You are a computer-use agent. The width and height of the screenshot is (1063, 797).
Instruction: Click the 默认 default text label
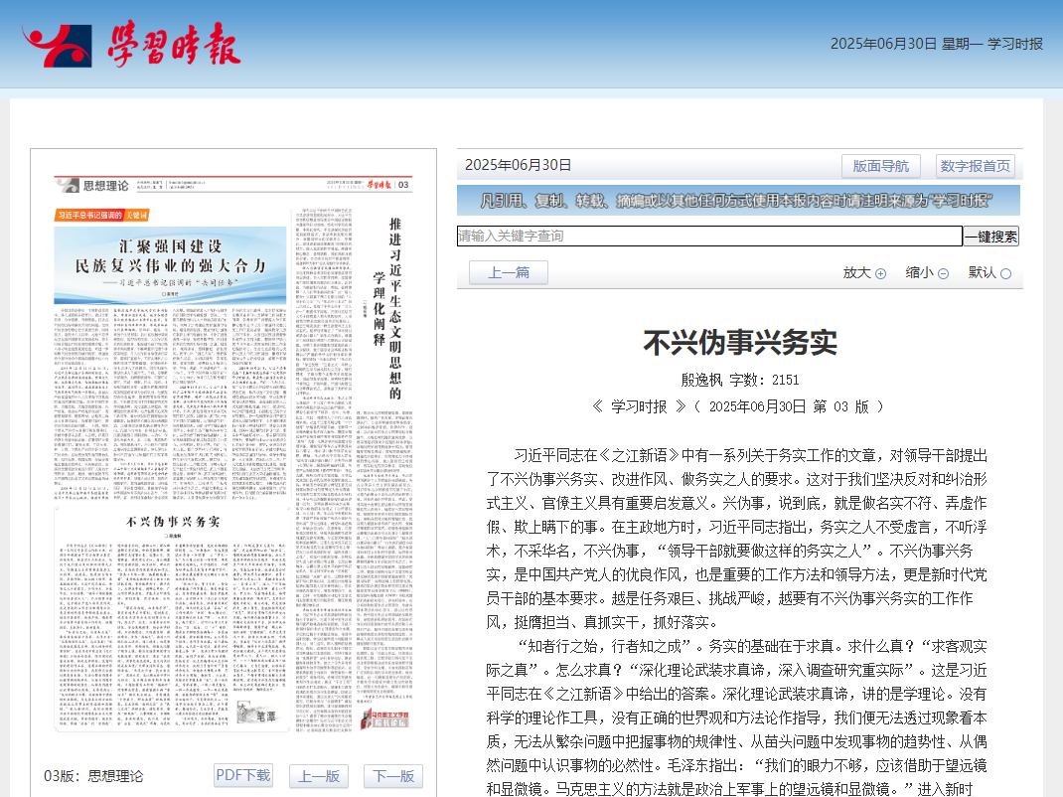pyautogui.click(x=982, y=272)
